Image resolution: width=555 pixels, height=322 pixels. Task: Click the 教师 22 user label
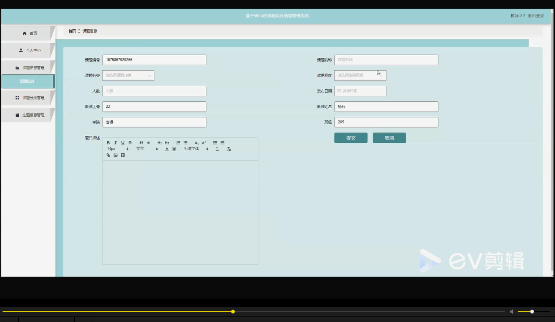point(518,16)
